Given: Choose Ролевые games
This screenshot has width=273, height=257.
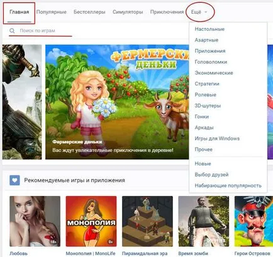Looking at the screenshot, I should click(x=206, y=95).
